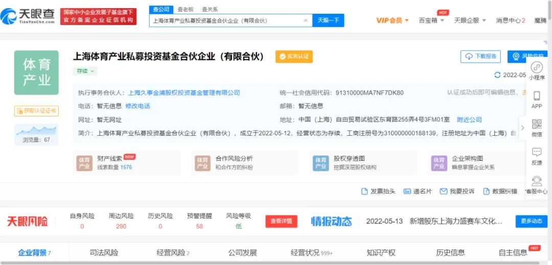Open the 小程序 mini program icon

point(537,71)
